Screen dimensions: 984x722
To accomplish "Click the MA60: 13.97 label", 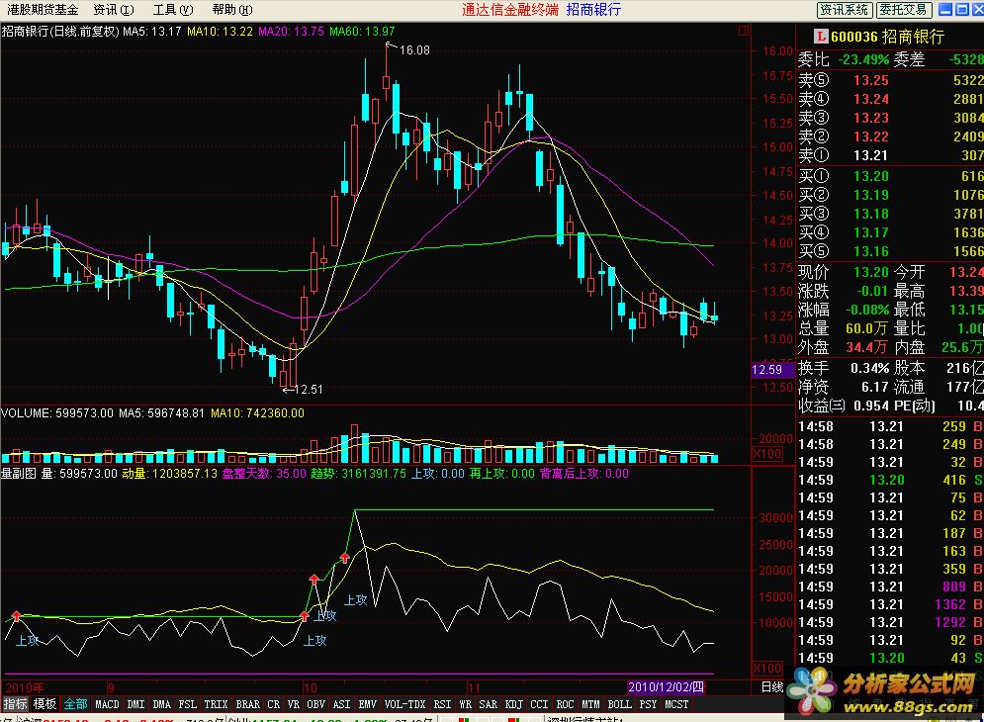I will [362, 31].
